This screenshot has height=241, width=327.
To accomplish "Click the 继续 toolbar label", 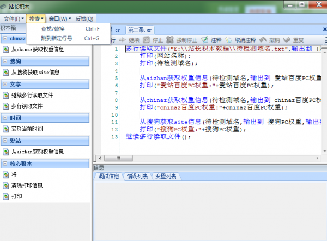I will pyautogui.click(x=134, y=40).
